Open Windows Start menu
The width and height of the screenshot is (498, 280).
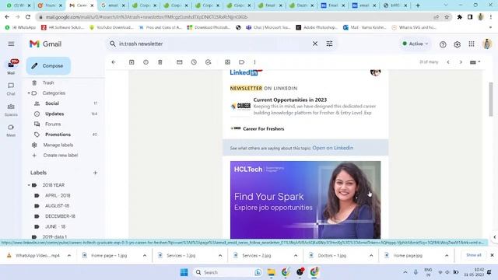(184, 272)
